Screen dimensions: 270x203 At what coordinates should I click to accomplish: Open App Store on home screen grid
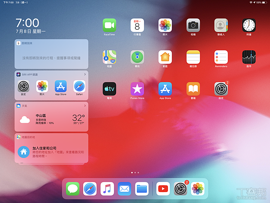pos(165,89)
